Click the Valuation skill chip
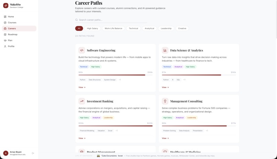 (x=101, y=131)
